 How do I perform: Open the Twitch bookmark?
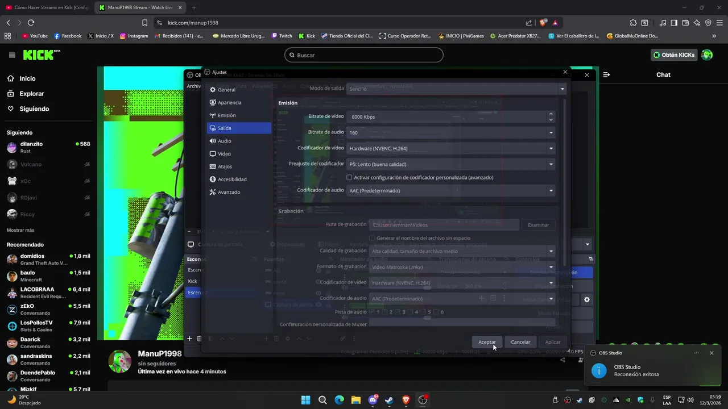[282, 36]
